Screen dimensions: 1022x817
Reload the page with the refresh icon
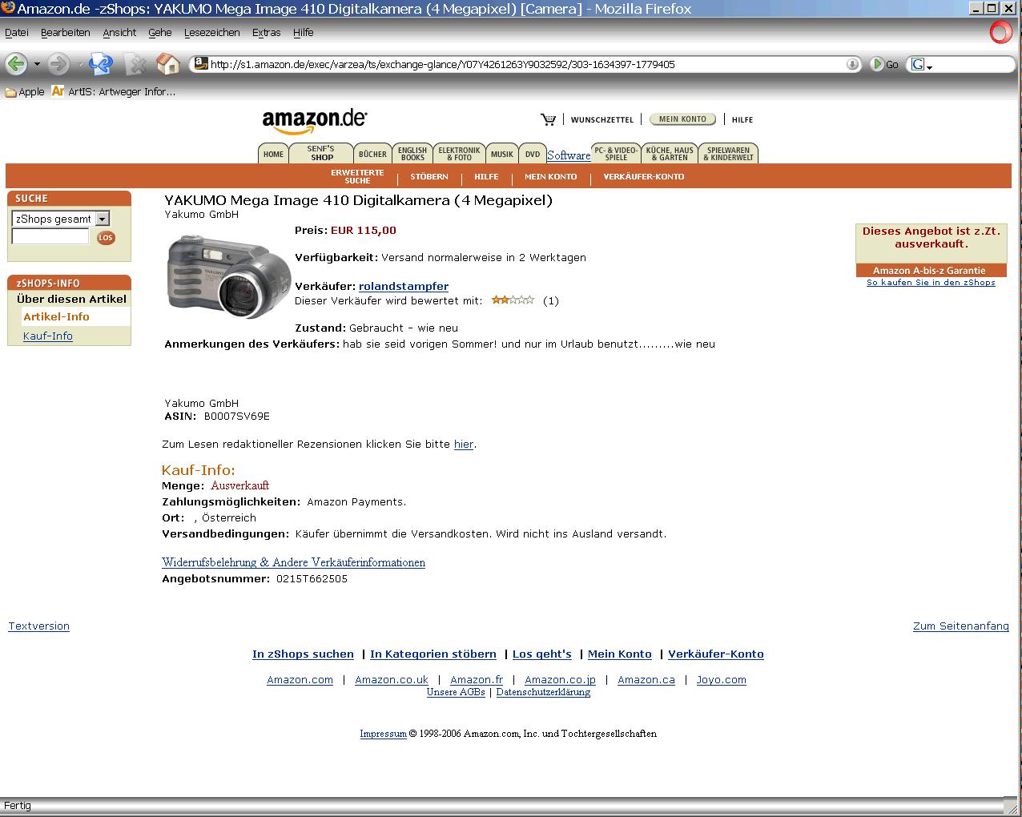(101, 64)
